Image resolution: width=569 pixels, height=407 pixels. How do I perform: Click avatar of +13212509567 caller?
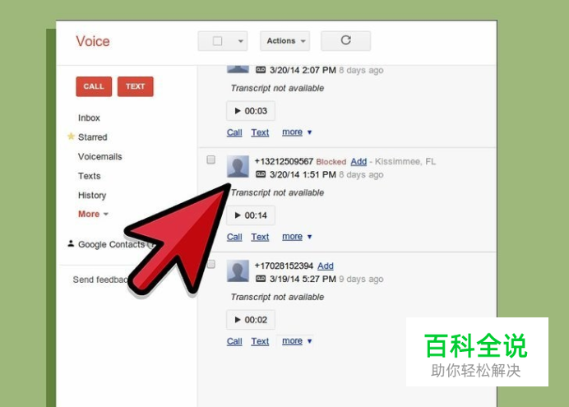click(x=238, y=166)
